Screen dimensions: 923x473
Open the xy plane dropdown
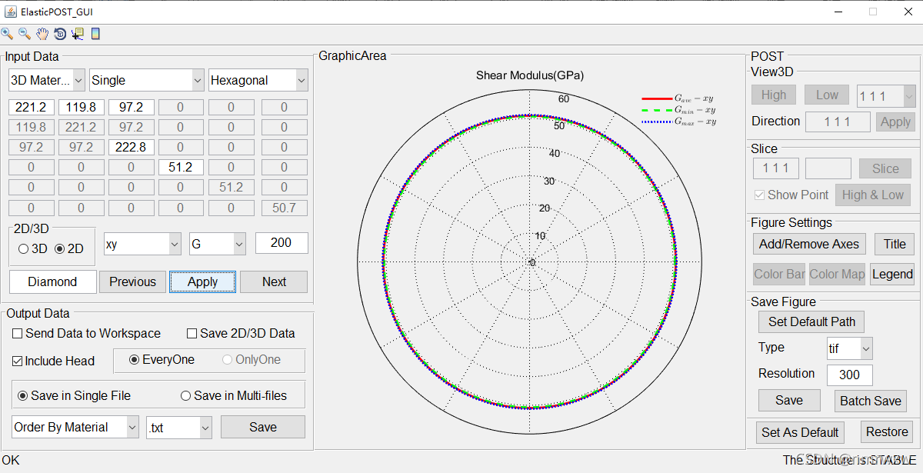tap(142, 243)
